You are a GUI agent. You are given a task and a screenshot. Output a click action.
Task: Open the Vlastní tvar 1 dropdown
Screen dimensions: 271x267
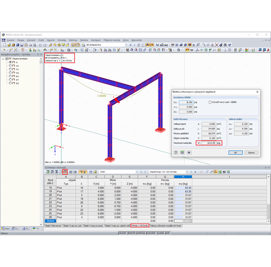click(187, 172)
